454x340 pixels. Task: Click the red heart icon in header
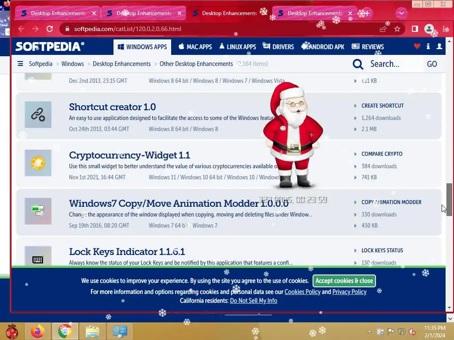pyautogui.click(x=417, y=46)
